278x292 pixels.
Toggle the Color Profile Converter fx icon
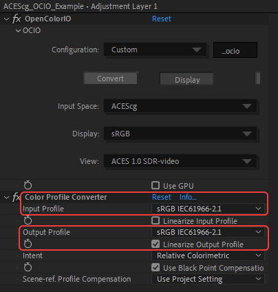(16, 197)
